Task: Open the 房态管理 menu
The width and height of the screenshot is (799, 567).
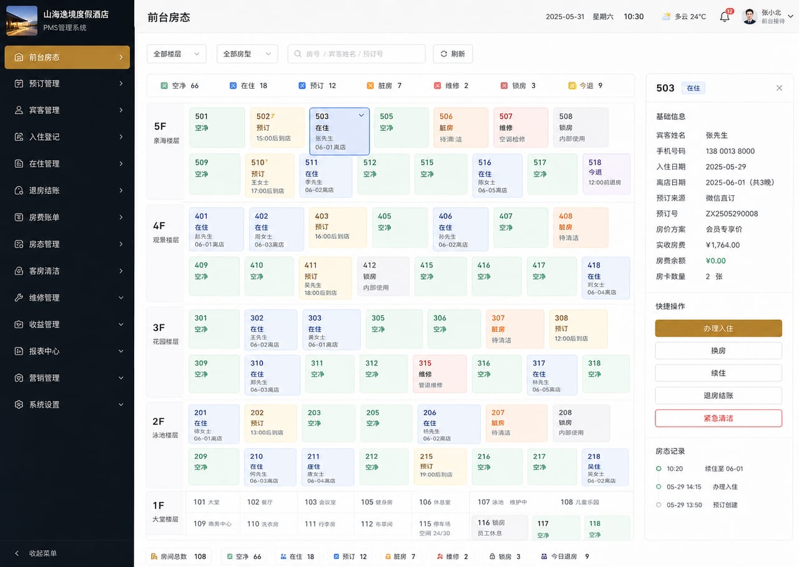Action: click(67, 245)
